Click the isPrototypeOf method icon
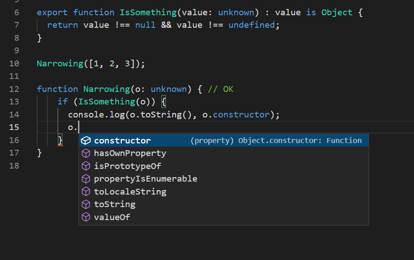The image size is (414, 260). pos(86,166)
